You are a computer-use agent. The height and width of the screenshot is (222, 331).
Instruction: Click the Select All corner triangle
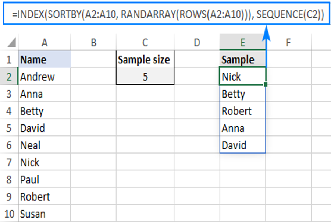[12, 42]
